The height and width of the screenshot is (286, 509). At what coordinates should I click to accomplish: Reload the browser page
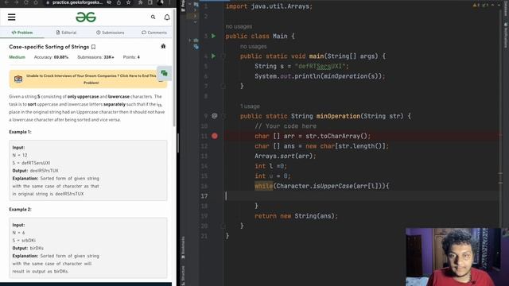(x=26, y=2)
